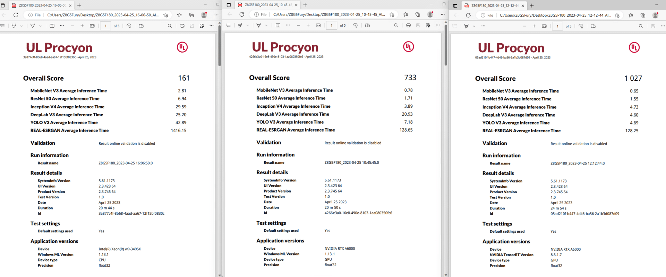Open page view in middle window PDF toolbar
666x277 pixels.
point(368,25)
